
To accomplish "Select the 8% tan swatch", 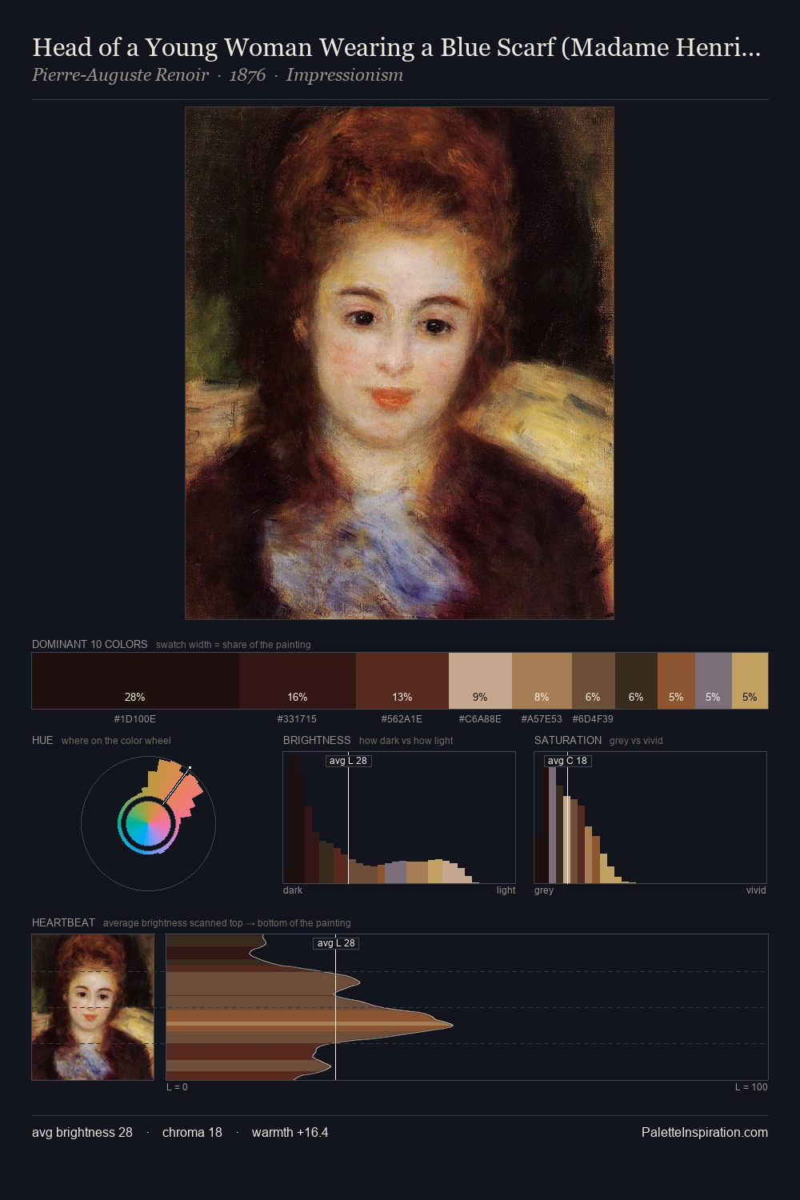I will (x=542, y=681).
